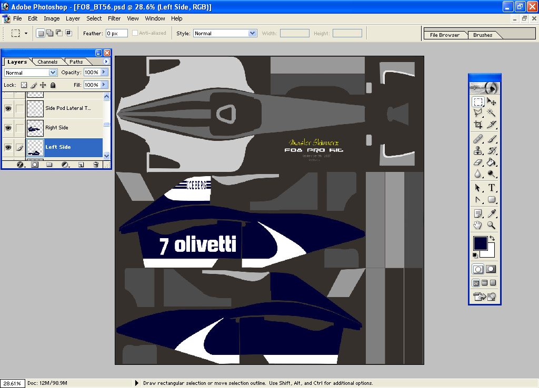
Task: Select the Crop tool
Action: click(x=478, y=124)
